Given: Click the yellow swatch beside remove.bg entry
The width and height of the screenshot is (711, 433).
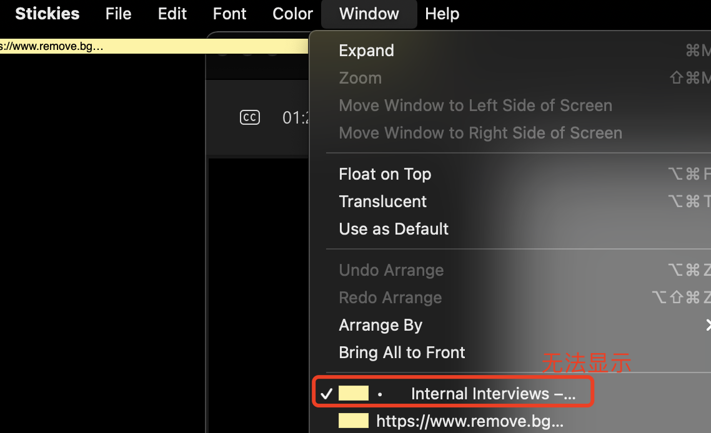Looking at the screenshot, I should click(x=354, y=421).
